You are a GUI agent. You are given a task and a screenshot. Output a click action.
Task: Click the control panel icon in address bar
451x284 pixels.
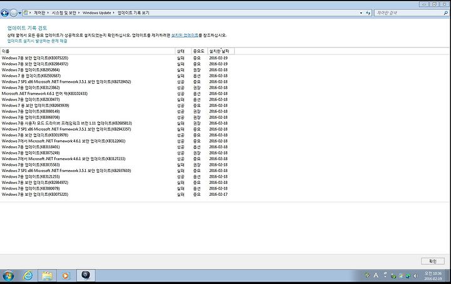(26, 13)
